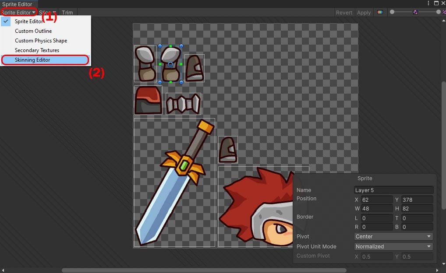The image size is (446, 273).
Task: Click the sprite Name field containing Layer 5
Action: (393, 190)
